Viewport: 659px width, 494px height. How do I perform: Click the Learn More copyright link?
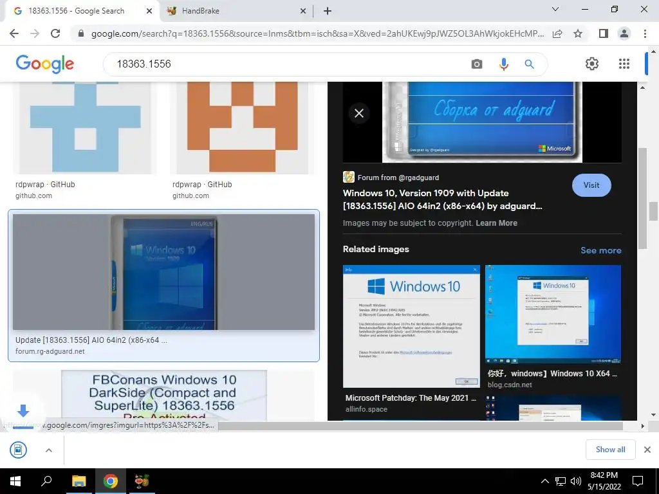tap(496, 223)
